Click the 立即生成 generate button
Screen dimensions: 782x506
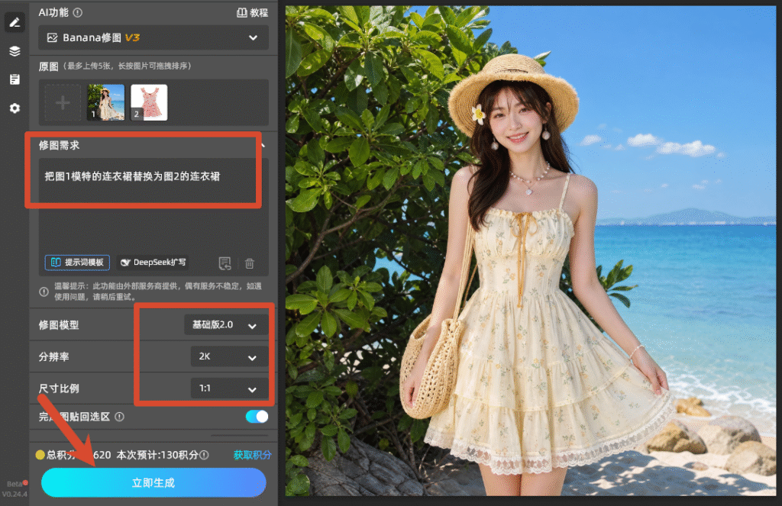point(153,482)
